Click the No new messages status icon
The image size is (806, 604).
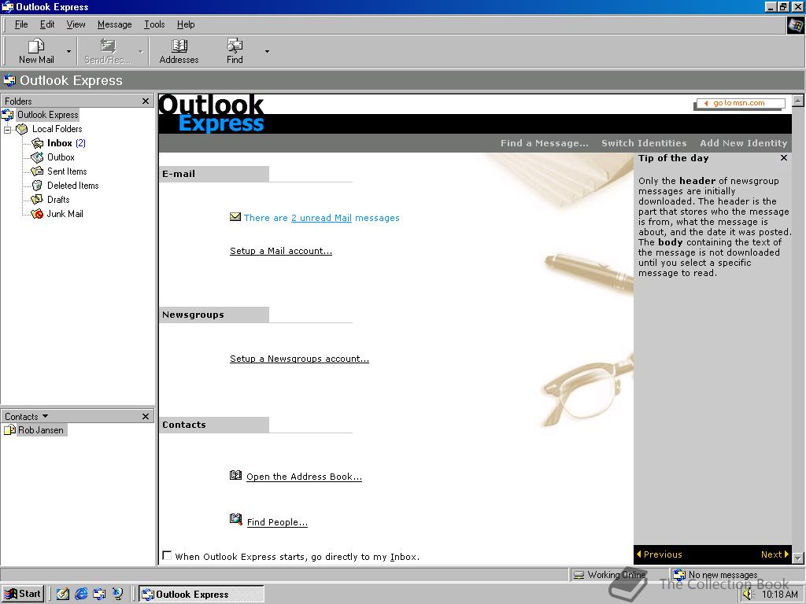[679, 575]
